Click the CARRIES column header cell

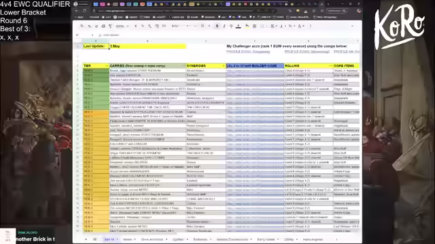click(147, 66)
